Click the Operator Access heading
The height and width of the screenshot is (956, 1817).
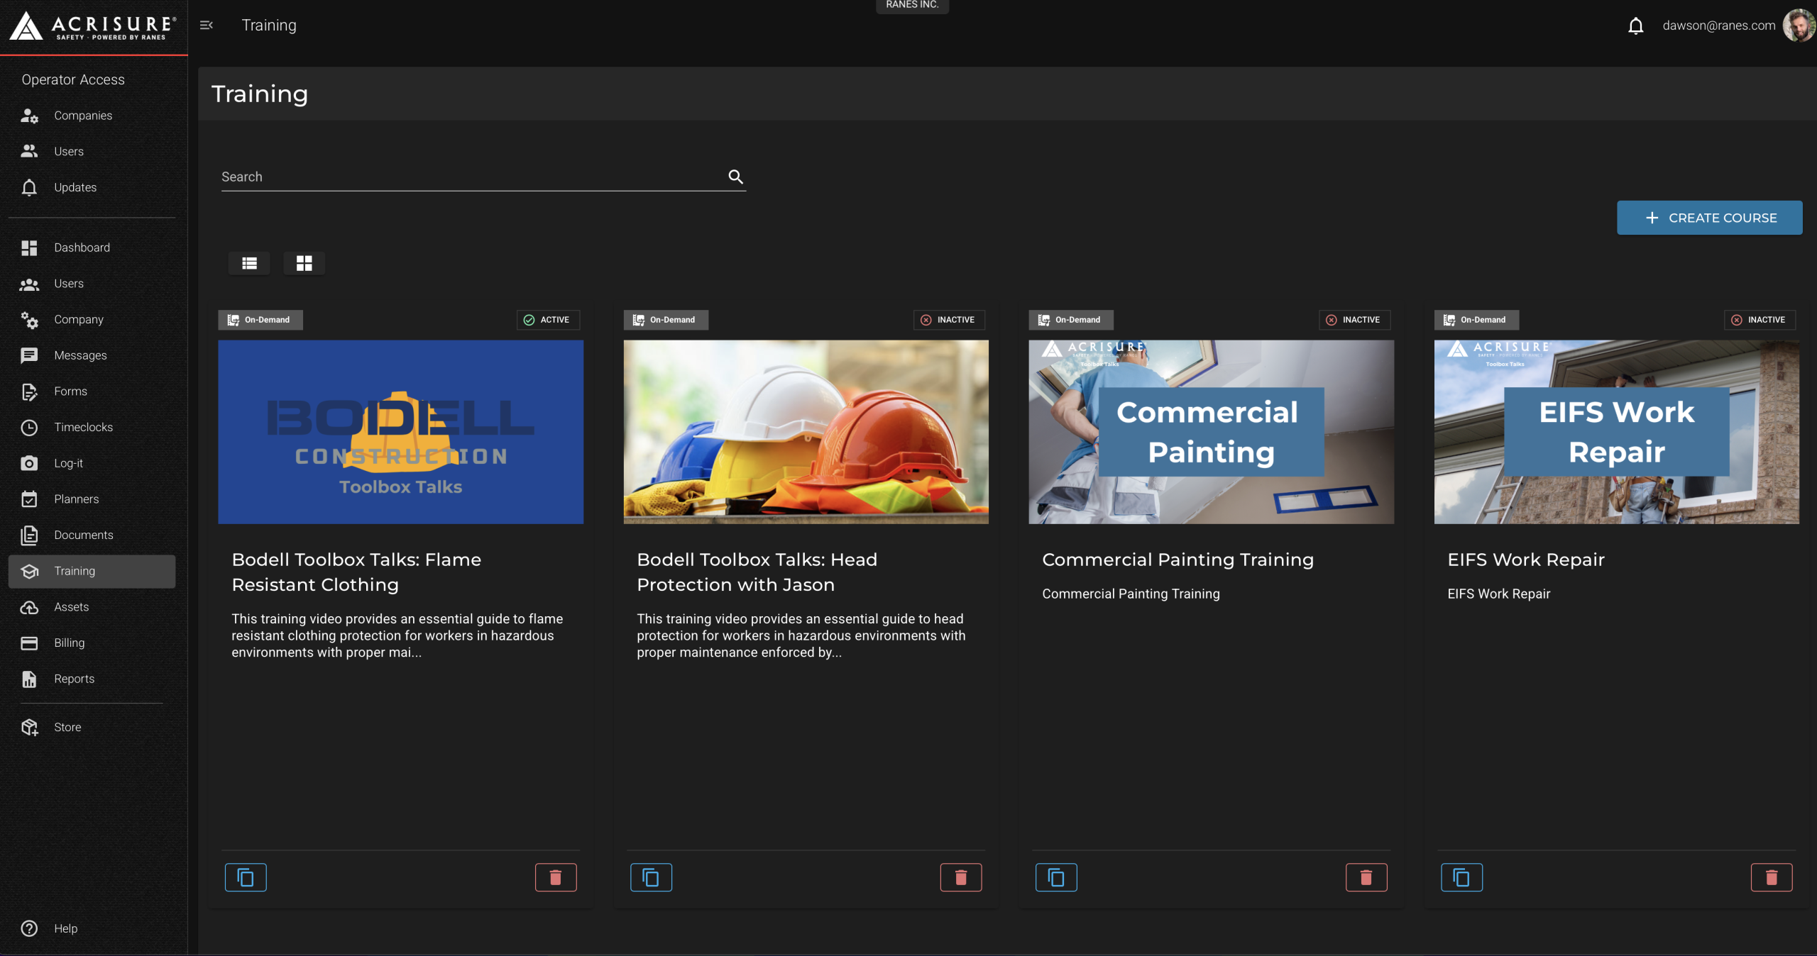click(x=73, y=79)
